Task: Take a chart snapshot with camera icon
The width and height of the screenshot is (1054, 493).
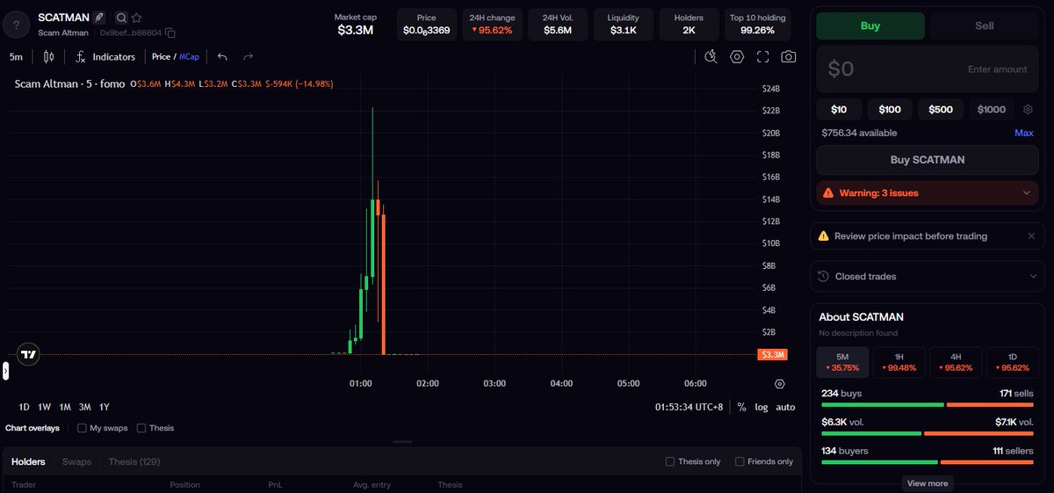Action: point(789,57)
